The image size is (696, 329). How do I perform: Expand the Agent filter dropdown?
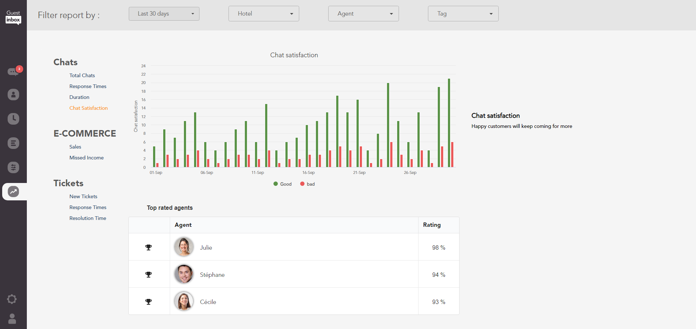point(363,14)
